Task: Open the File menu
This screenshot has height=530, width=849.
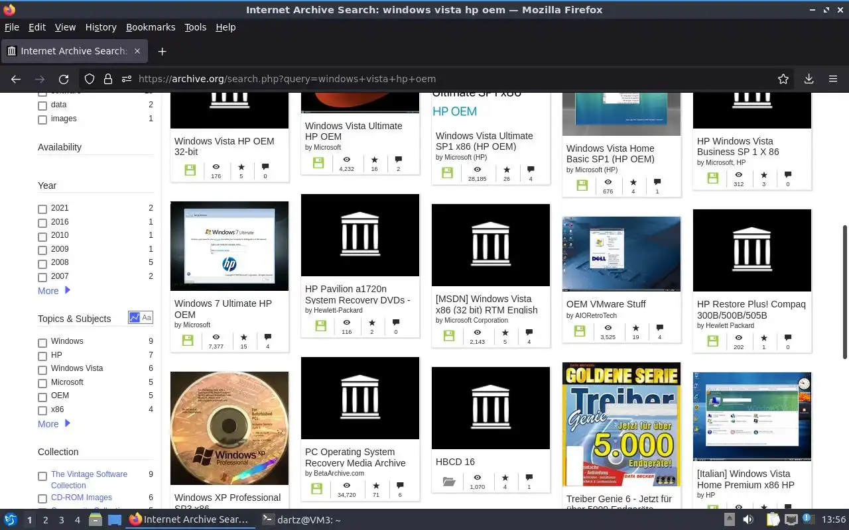Action: (x=12, y=27)
